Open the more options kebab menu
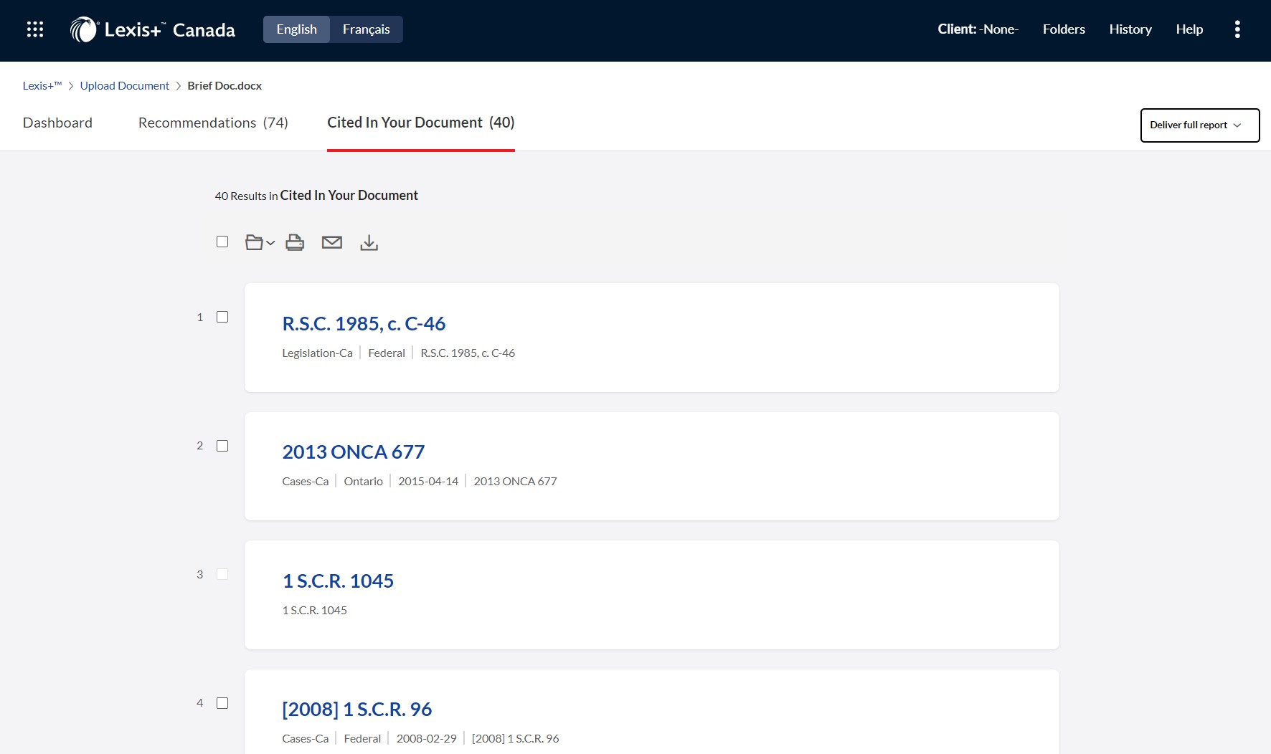 tap(1237, 29)
